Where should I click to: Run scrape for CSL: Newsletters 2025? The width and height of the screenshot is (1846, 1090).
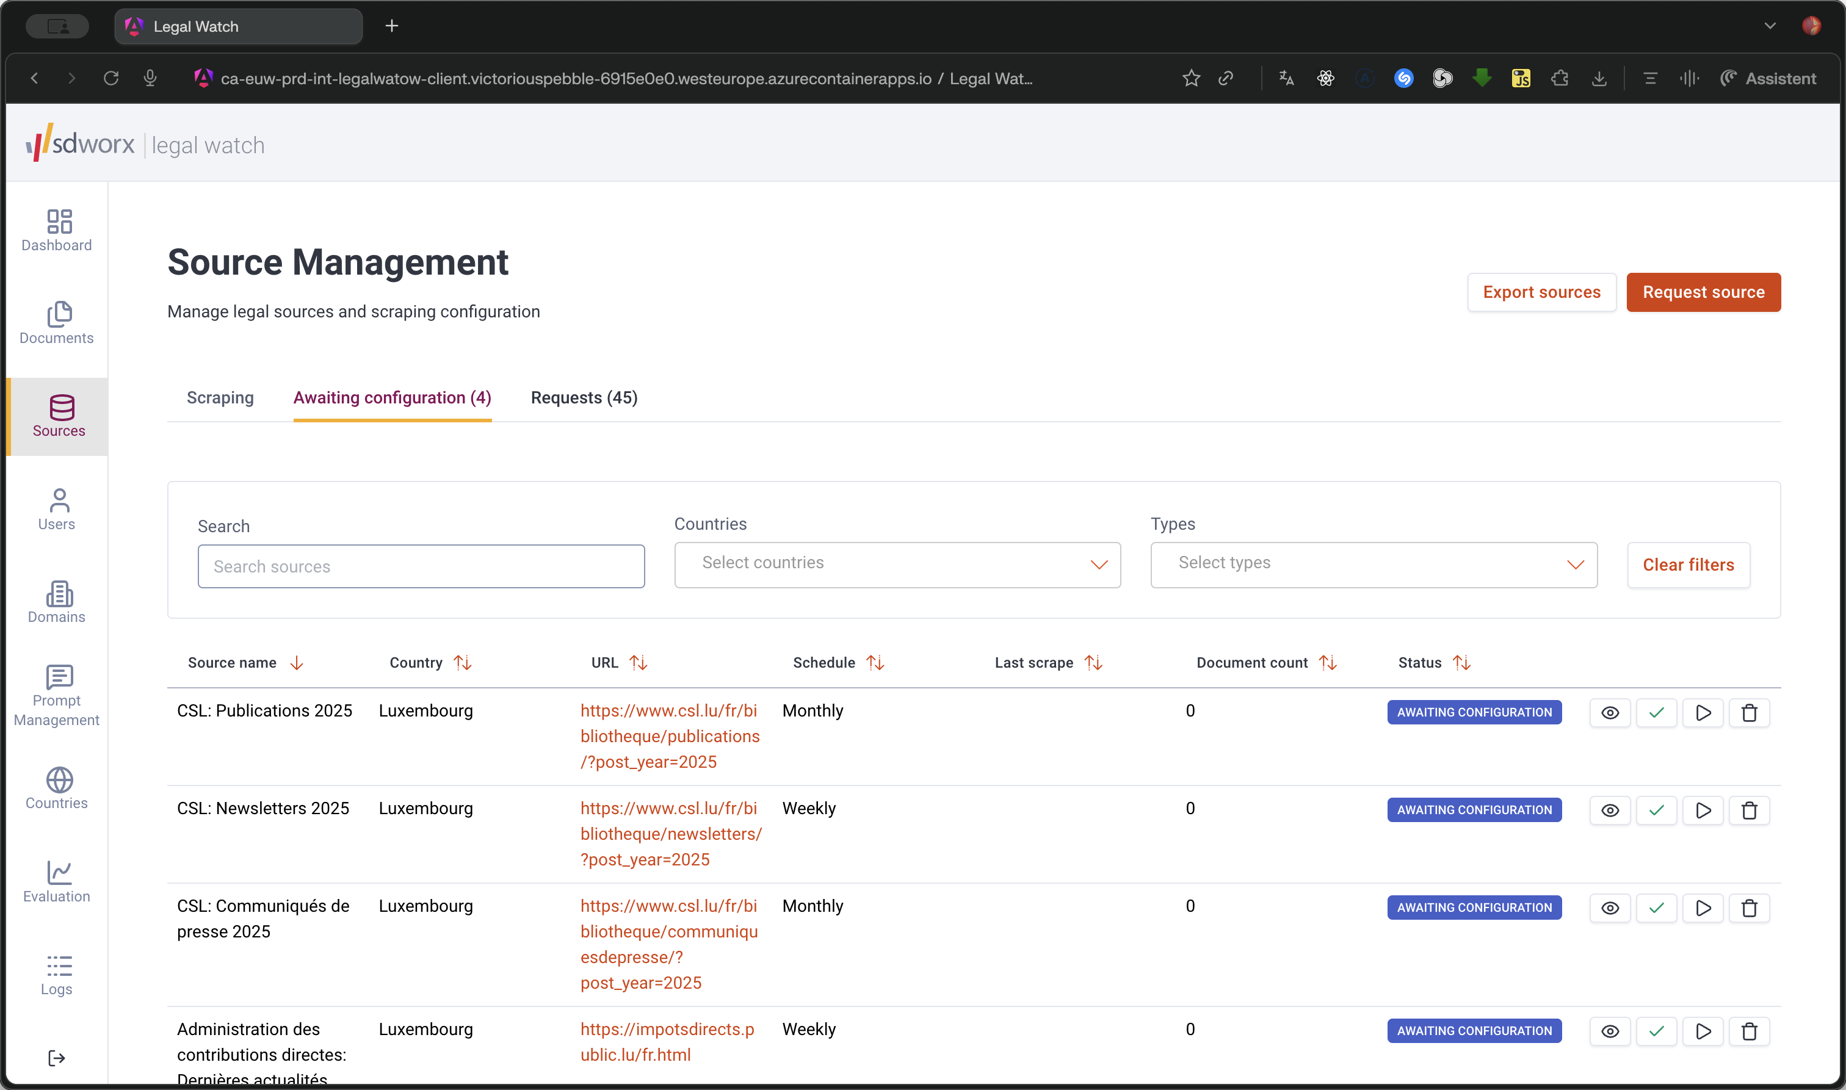pyautogui.click(x=1703, y=810)
